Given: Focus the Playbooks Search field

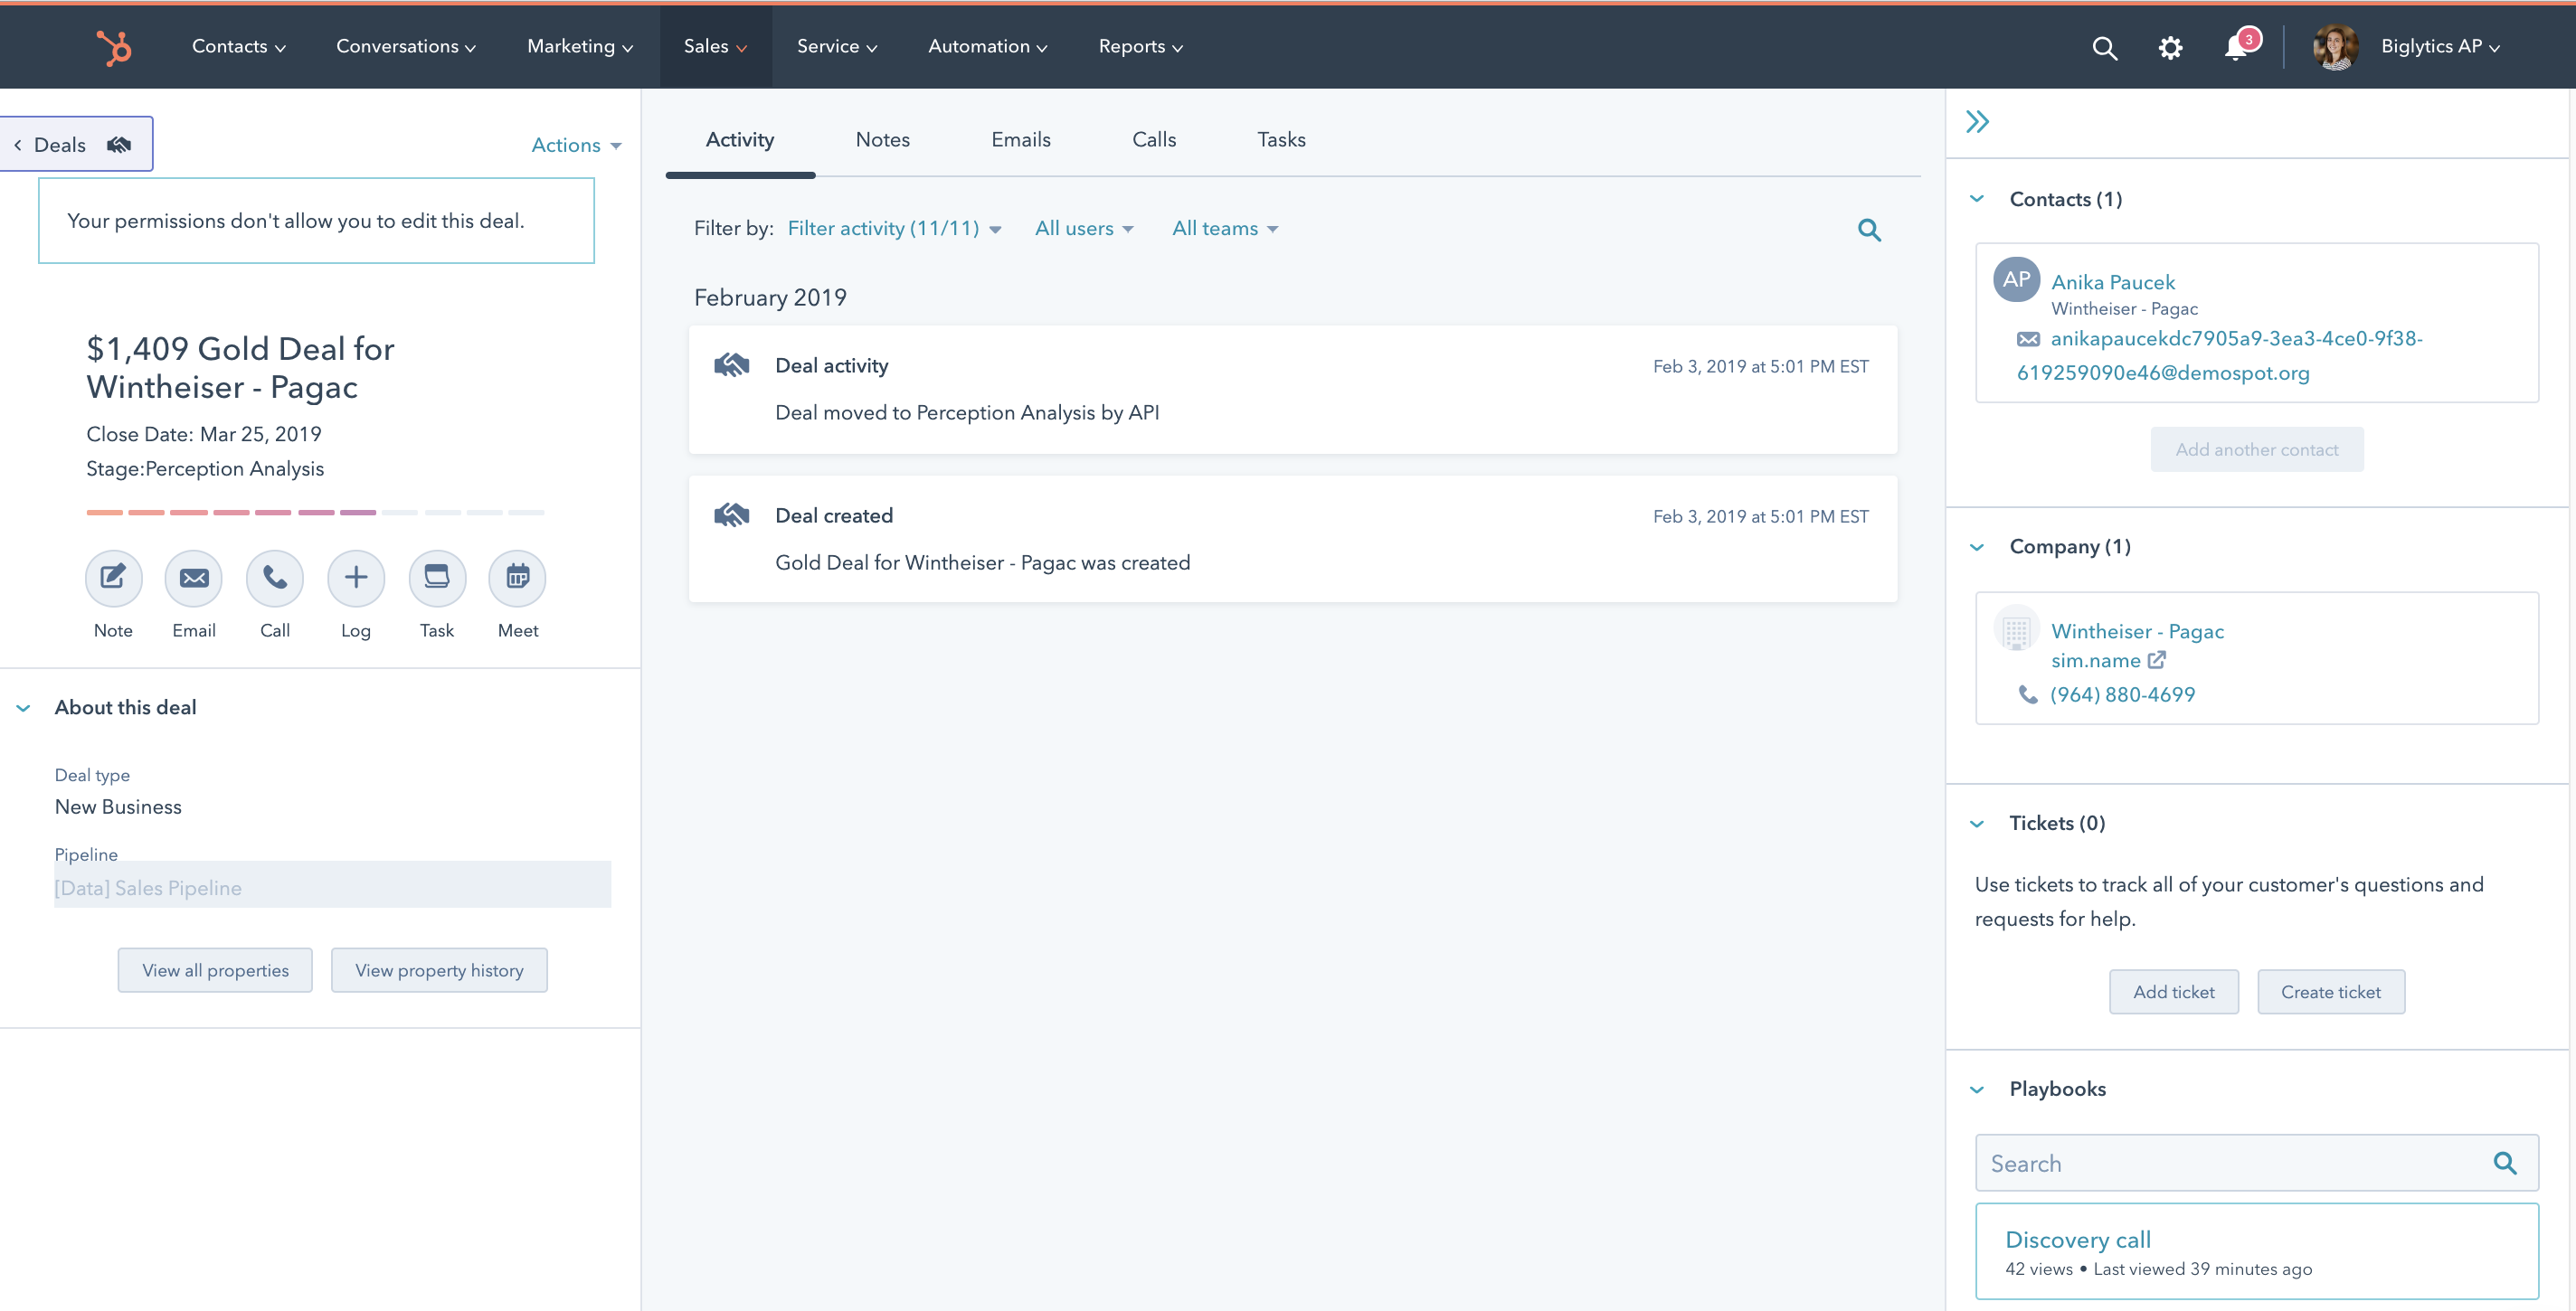Looking at the screenshot, I should point(2256,1162).
